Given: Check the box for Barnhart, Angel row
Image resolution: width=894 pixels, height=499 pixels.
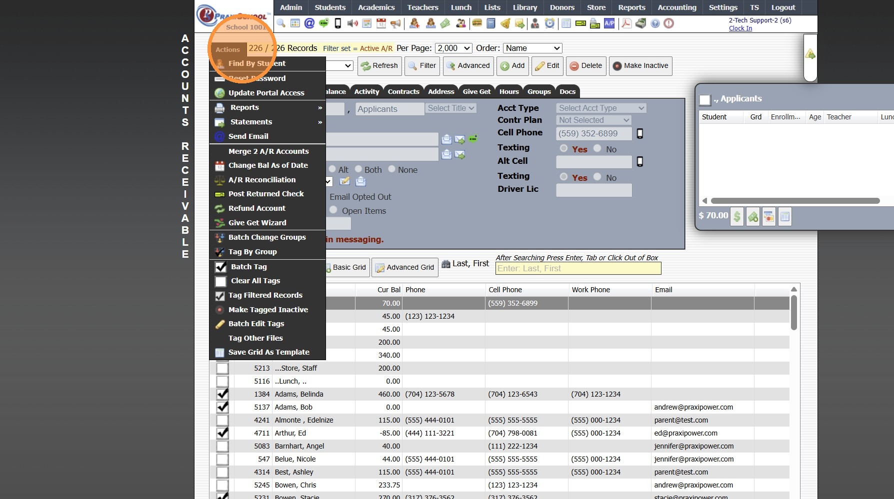Looking at the screenshot, I should [x=222, y=446].
